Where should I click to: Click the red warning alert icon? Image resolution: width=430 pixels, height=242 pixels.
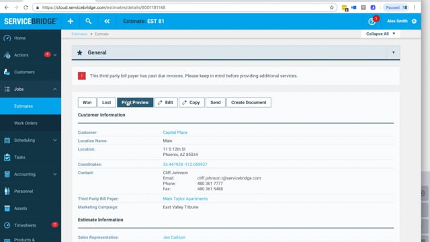coord(82,76)
